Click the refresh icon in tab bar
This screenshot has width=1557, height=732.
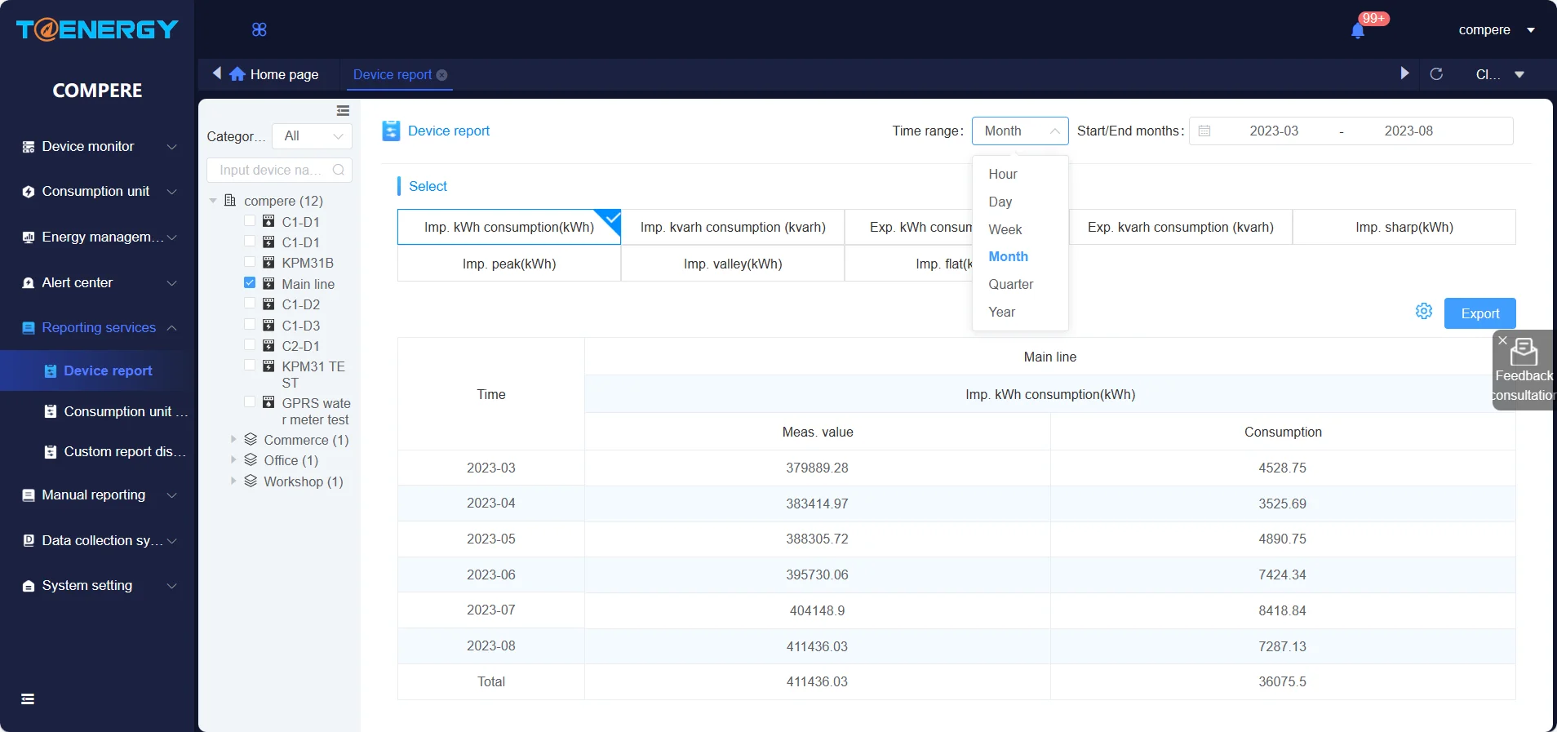point(1436,74)
